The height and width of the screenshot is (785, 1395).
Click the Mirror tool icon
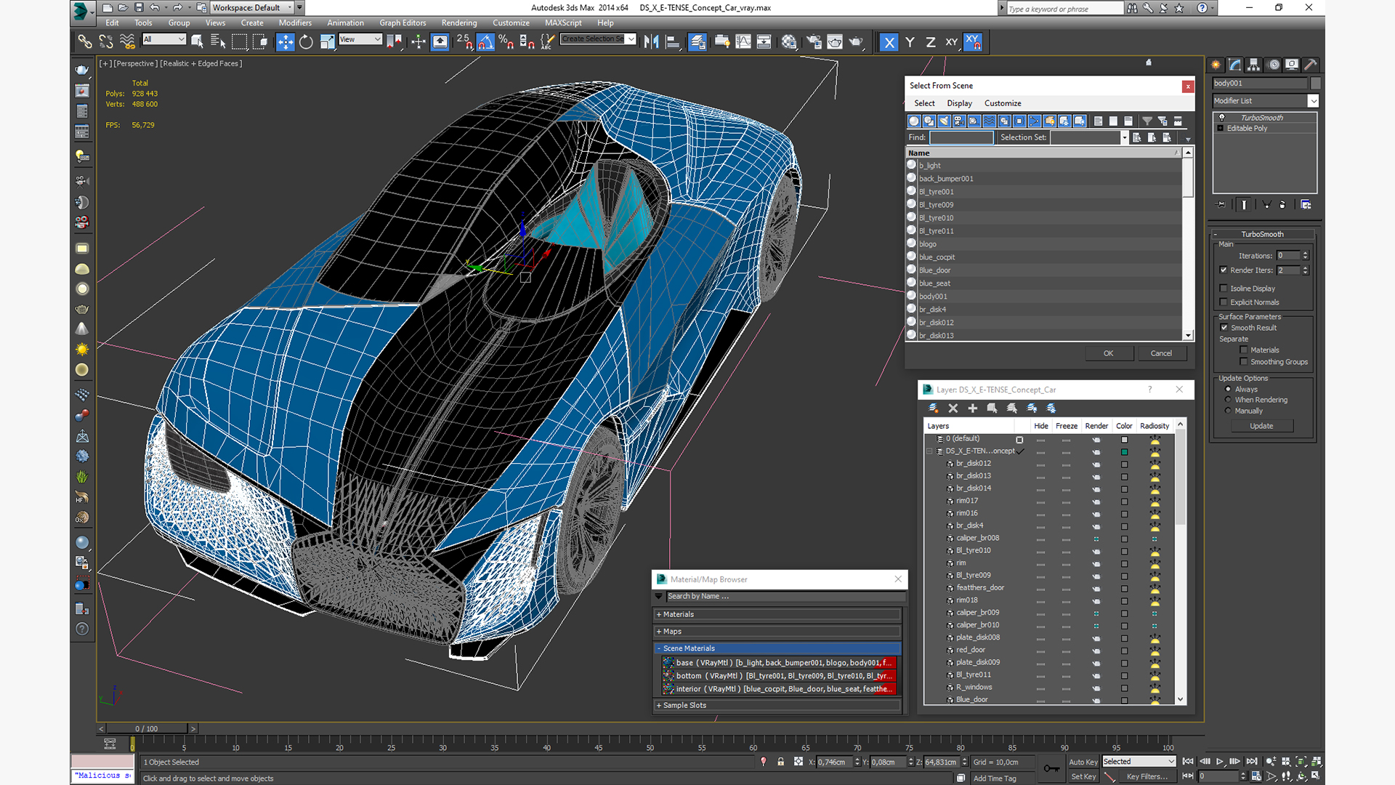point(652,42)
